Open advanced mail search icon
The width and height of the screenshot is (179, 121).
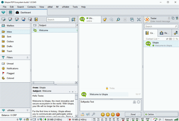tap(73, 19)
